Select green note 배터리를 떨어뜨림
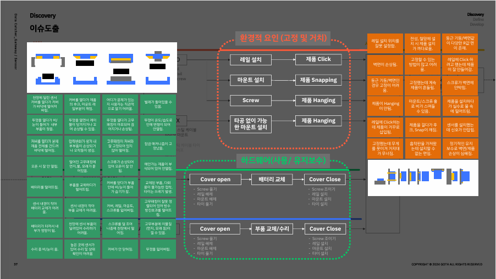Screen dimensions: 496x279 tap(45, 187)
